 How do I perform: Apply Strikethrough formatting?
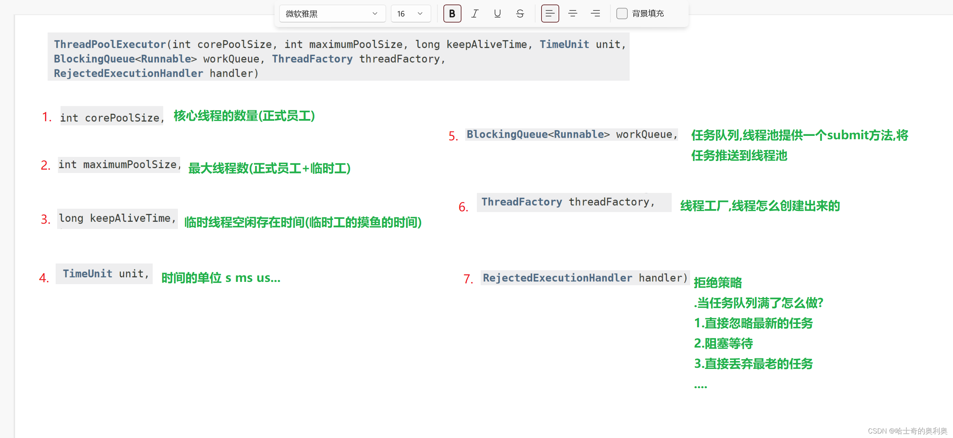pyautogui.click(x=520, y=14)
